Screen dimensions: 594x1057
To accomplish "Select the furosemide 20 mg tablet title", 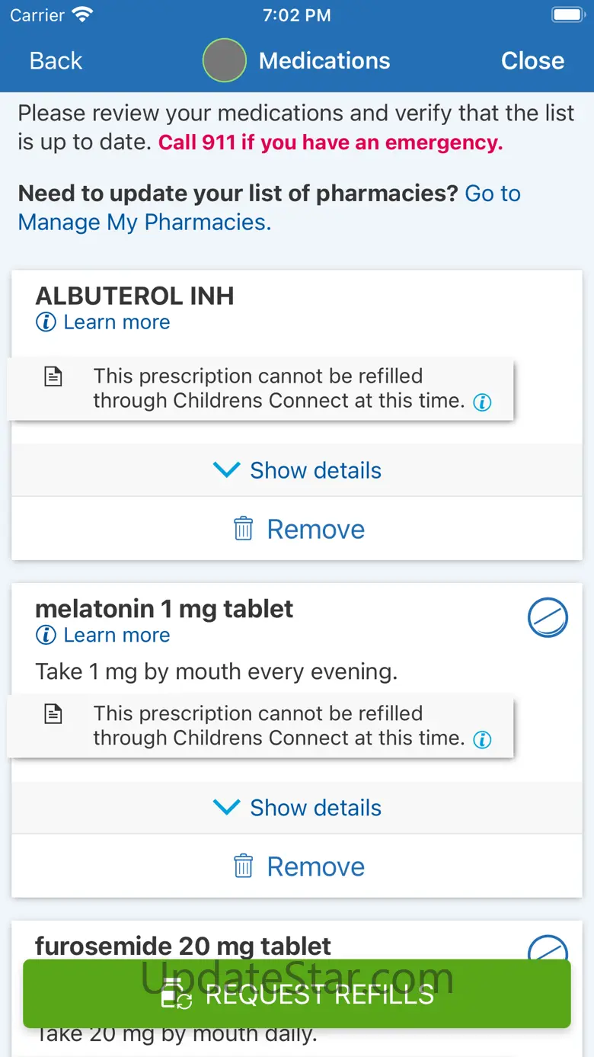I will pyautogui.click(x=183, y=946).
